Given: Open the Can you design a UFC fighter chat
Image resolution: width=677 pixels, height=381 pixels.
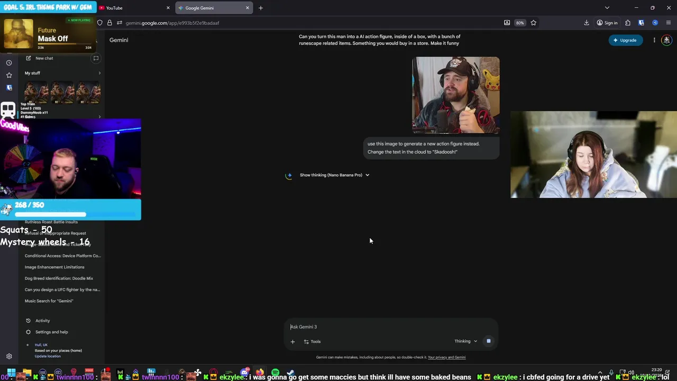Looking at the screenshot, I should tap(62, 290).
